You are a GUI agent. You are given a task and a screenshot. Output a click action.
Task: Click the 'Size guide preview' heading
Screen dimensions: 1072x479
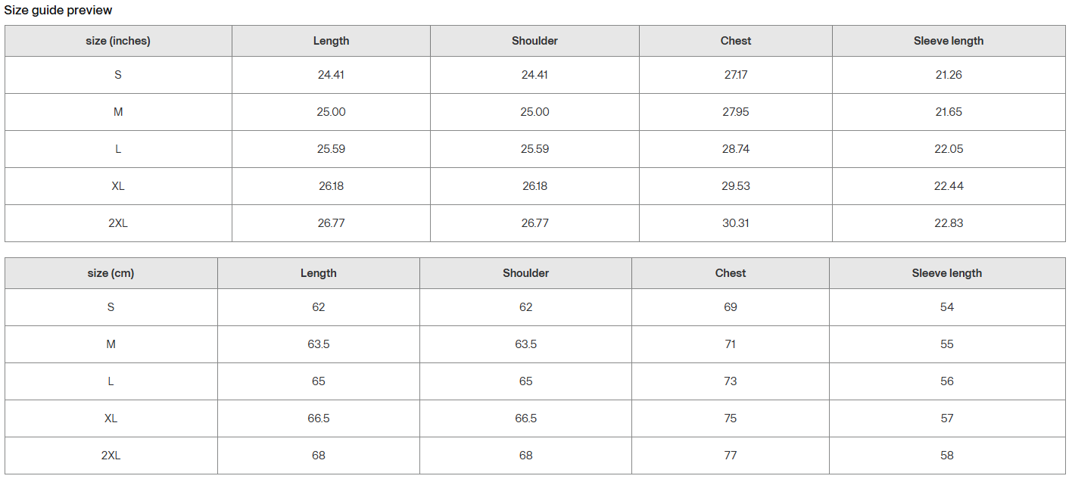click(58, 11)
